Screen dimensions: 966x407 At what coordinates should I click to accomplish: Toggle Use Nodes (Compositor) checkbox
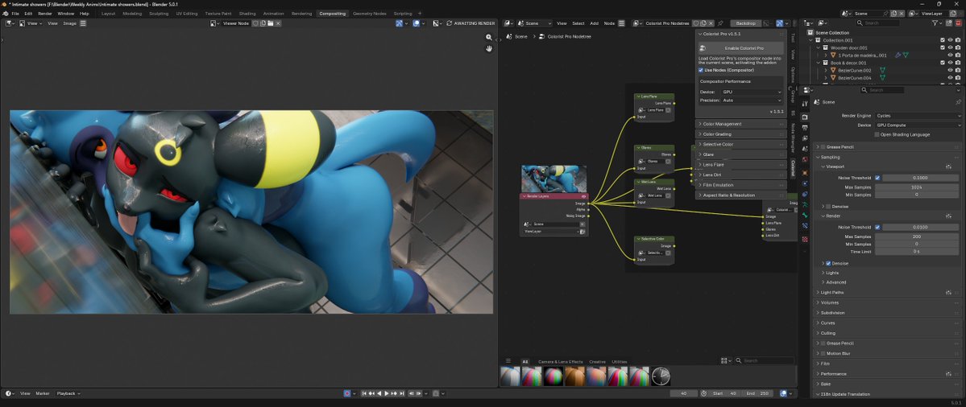point(700,70)
